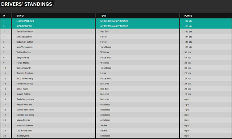
Task: Select Toro Rosso team for Verstappen
Action: [106, 47]
